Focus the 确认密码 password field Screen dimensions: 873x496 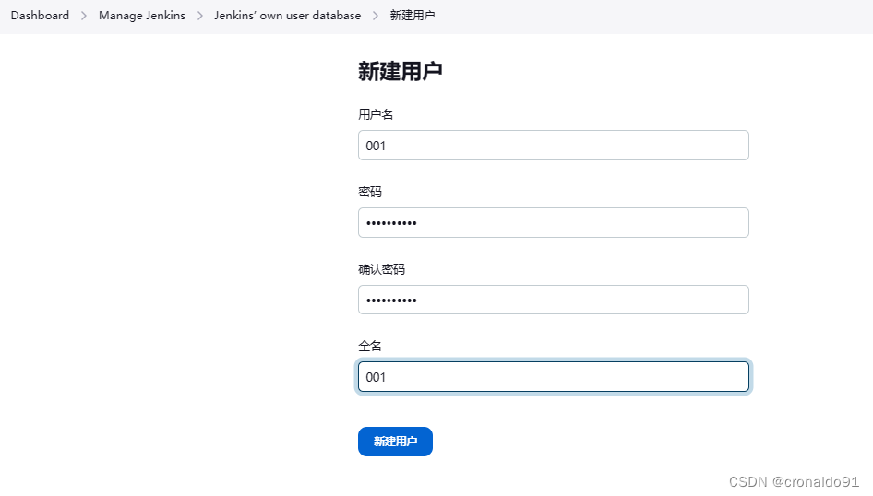(x=554, y=300)
